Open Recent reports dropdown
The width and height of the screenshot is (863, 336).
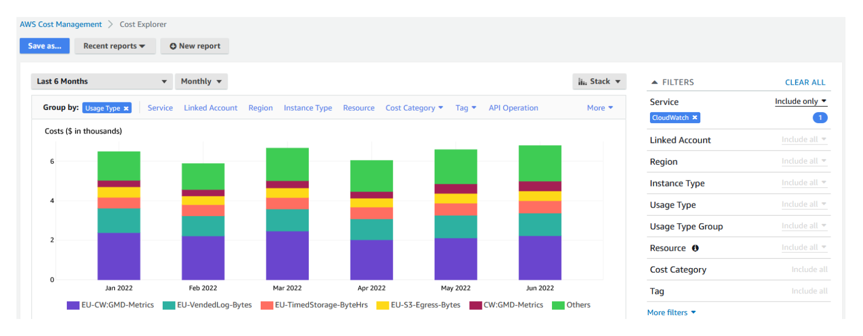click(114, 46)
